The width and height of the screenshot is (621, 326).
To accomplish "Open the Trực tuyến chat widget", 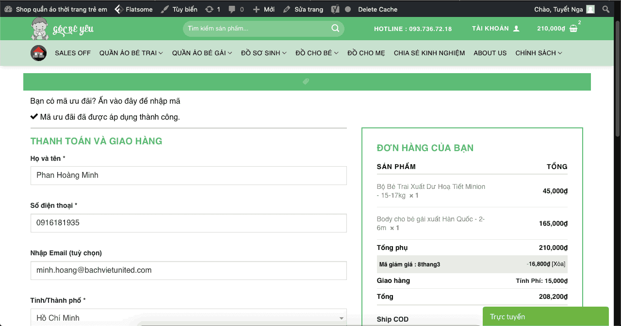I will pyautogui.click(x=545, y=317).
